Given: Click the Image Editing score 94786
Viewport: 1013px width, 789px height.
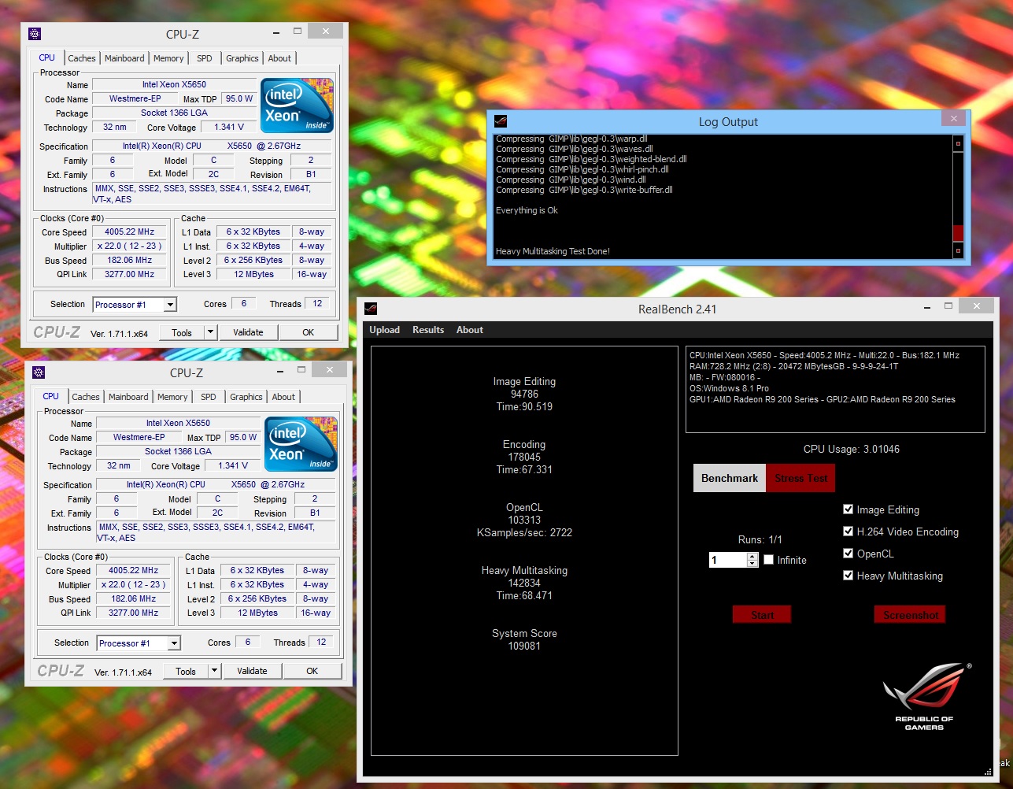Looking at the screenshot, I should pos(524,394).
